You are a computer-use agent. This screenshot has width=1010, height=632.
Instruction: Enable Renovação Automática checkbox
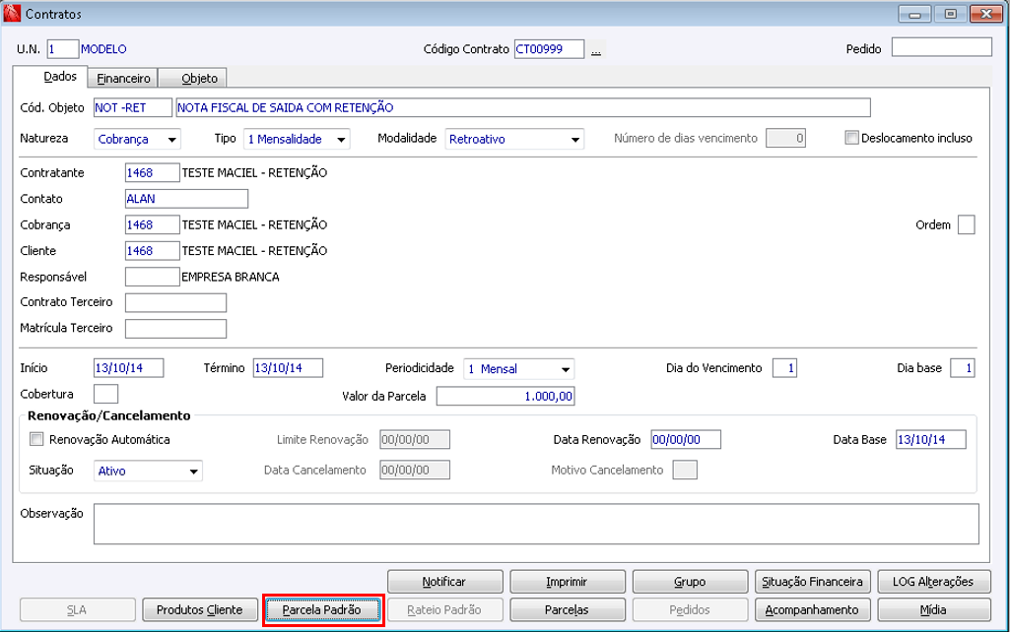(x=36, y=439)
